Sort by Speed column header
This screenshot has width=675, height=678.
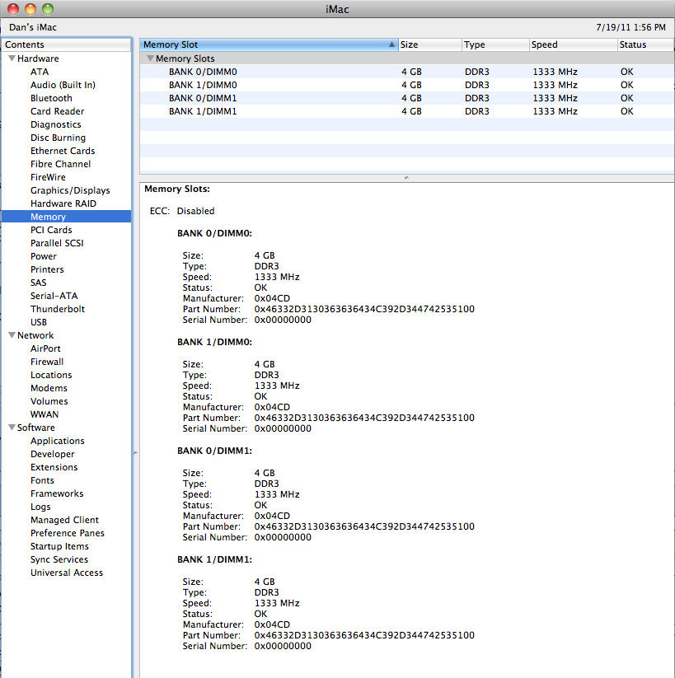coord(574,44)
